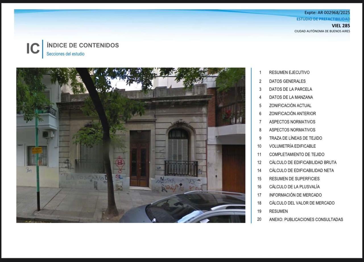Click the Secciones del estudio subtitle

click(x=65, y=54)
